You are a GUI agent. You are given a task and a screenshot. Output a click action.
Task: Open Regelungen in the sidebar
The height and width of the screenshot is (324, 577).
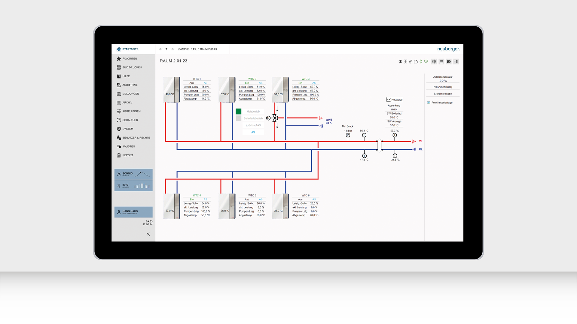pos(131,111)
